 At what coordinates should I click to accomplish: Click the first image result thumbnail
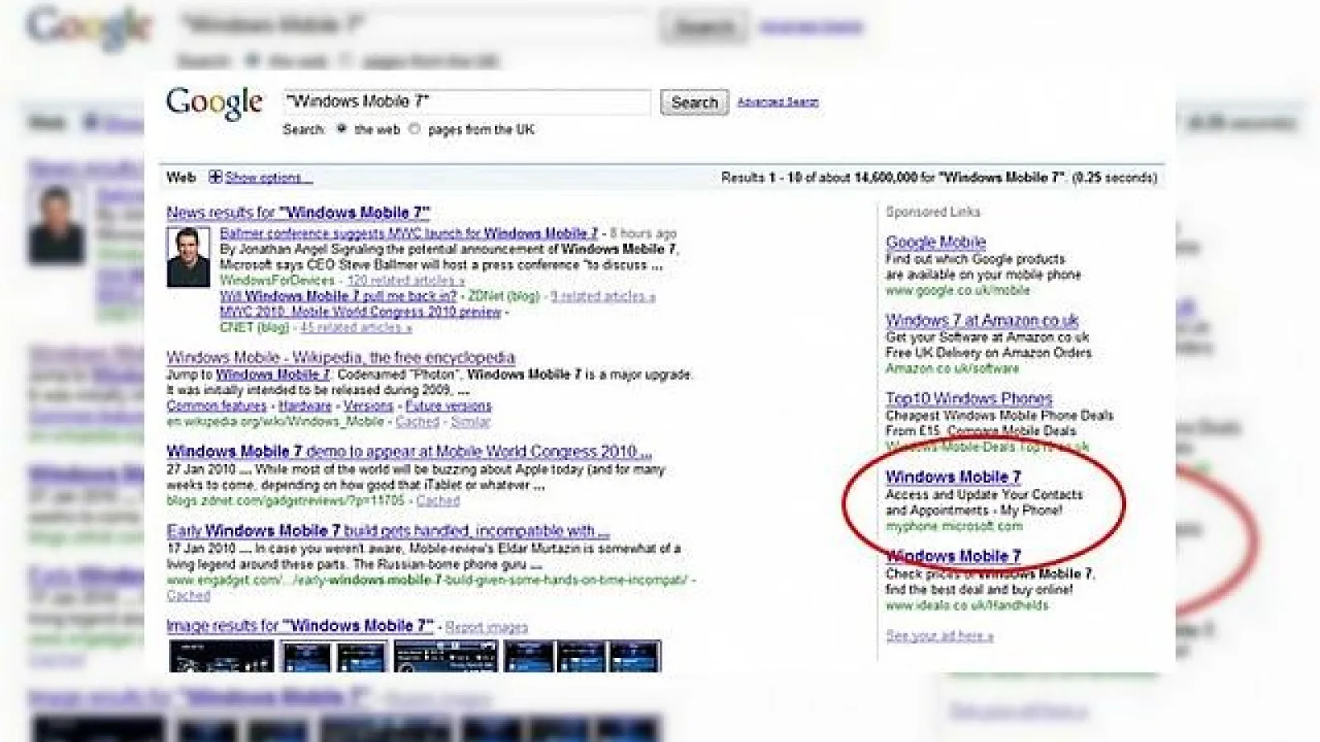[221, 656]
